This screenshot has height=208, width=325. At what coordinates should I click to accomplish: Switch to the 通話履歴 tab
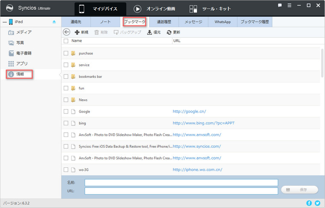[164, 22]
